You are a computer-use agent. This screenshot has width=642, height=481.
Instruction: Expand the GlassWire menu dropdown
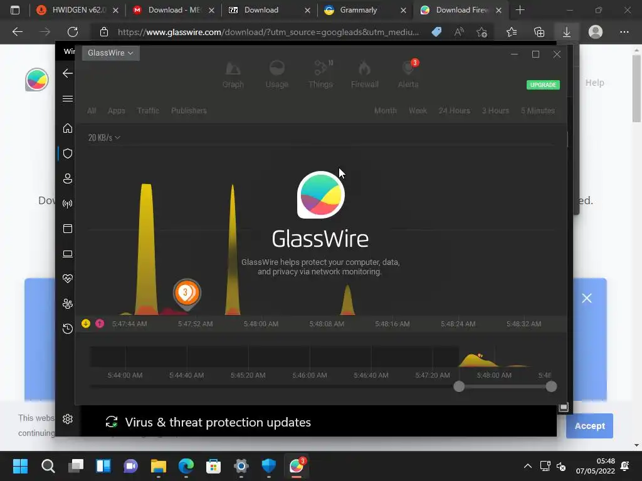coord(110,53)
